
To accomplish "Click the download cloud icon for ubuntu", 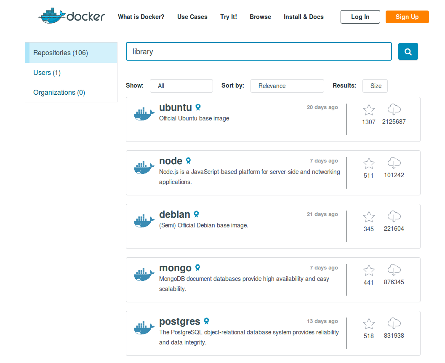I will coord(394,109).
